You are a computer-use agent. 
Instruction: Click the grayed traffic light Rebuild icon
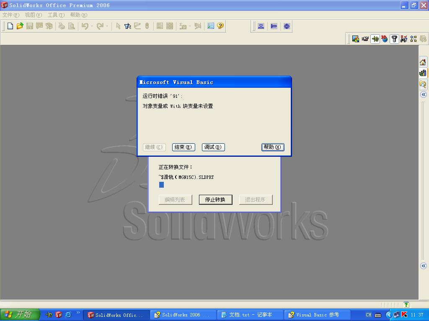click(x=147, y=26)
